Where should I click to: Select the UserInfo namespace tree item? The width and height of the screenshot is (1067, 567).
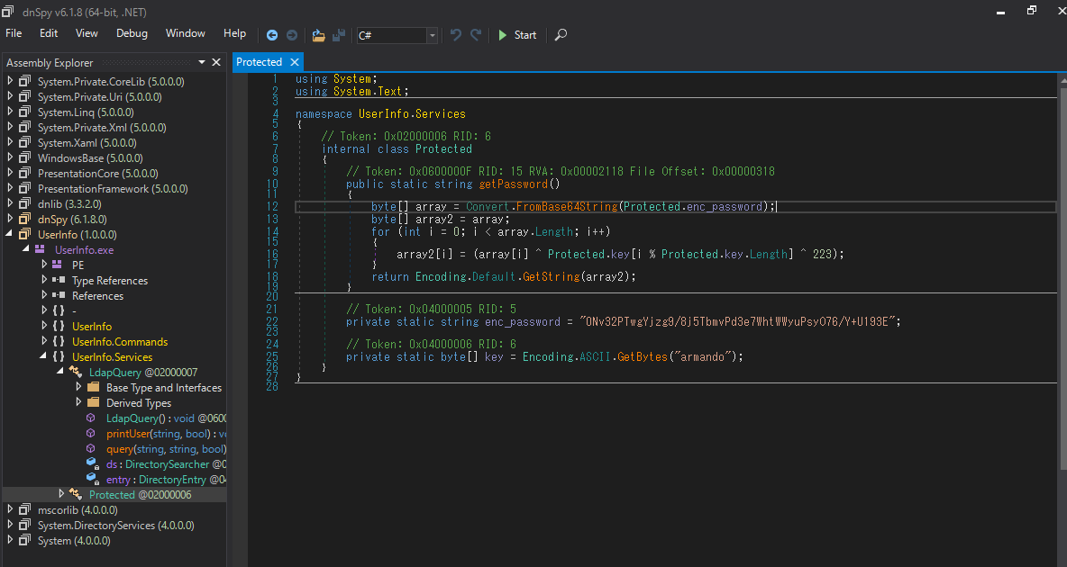(92, 327)
